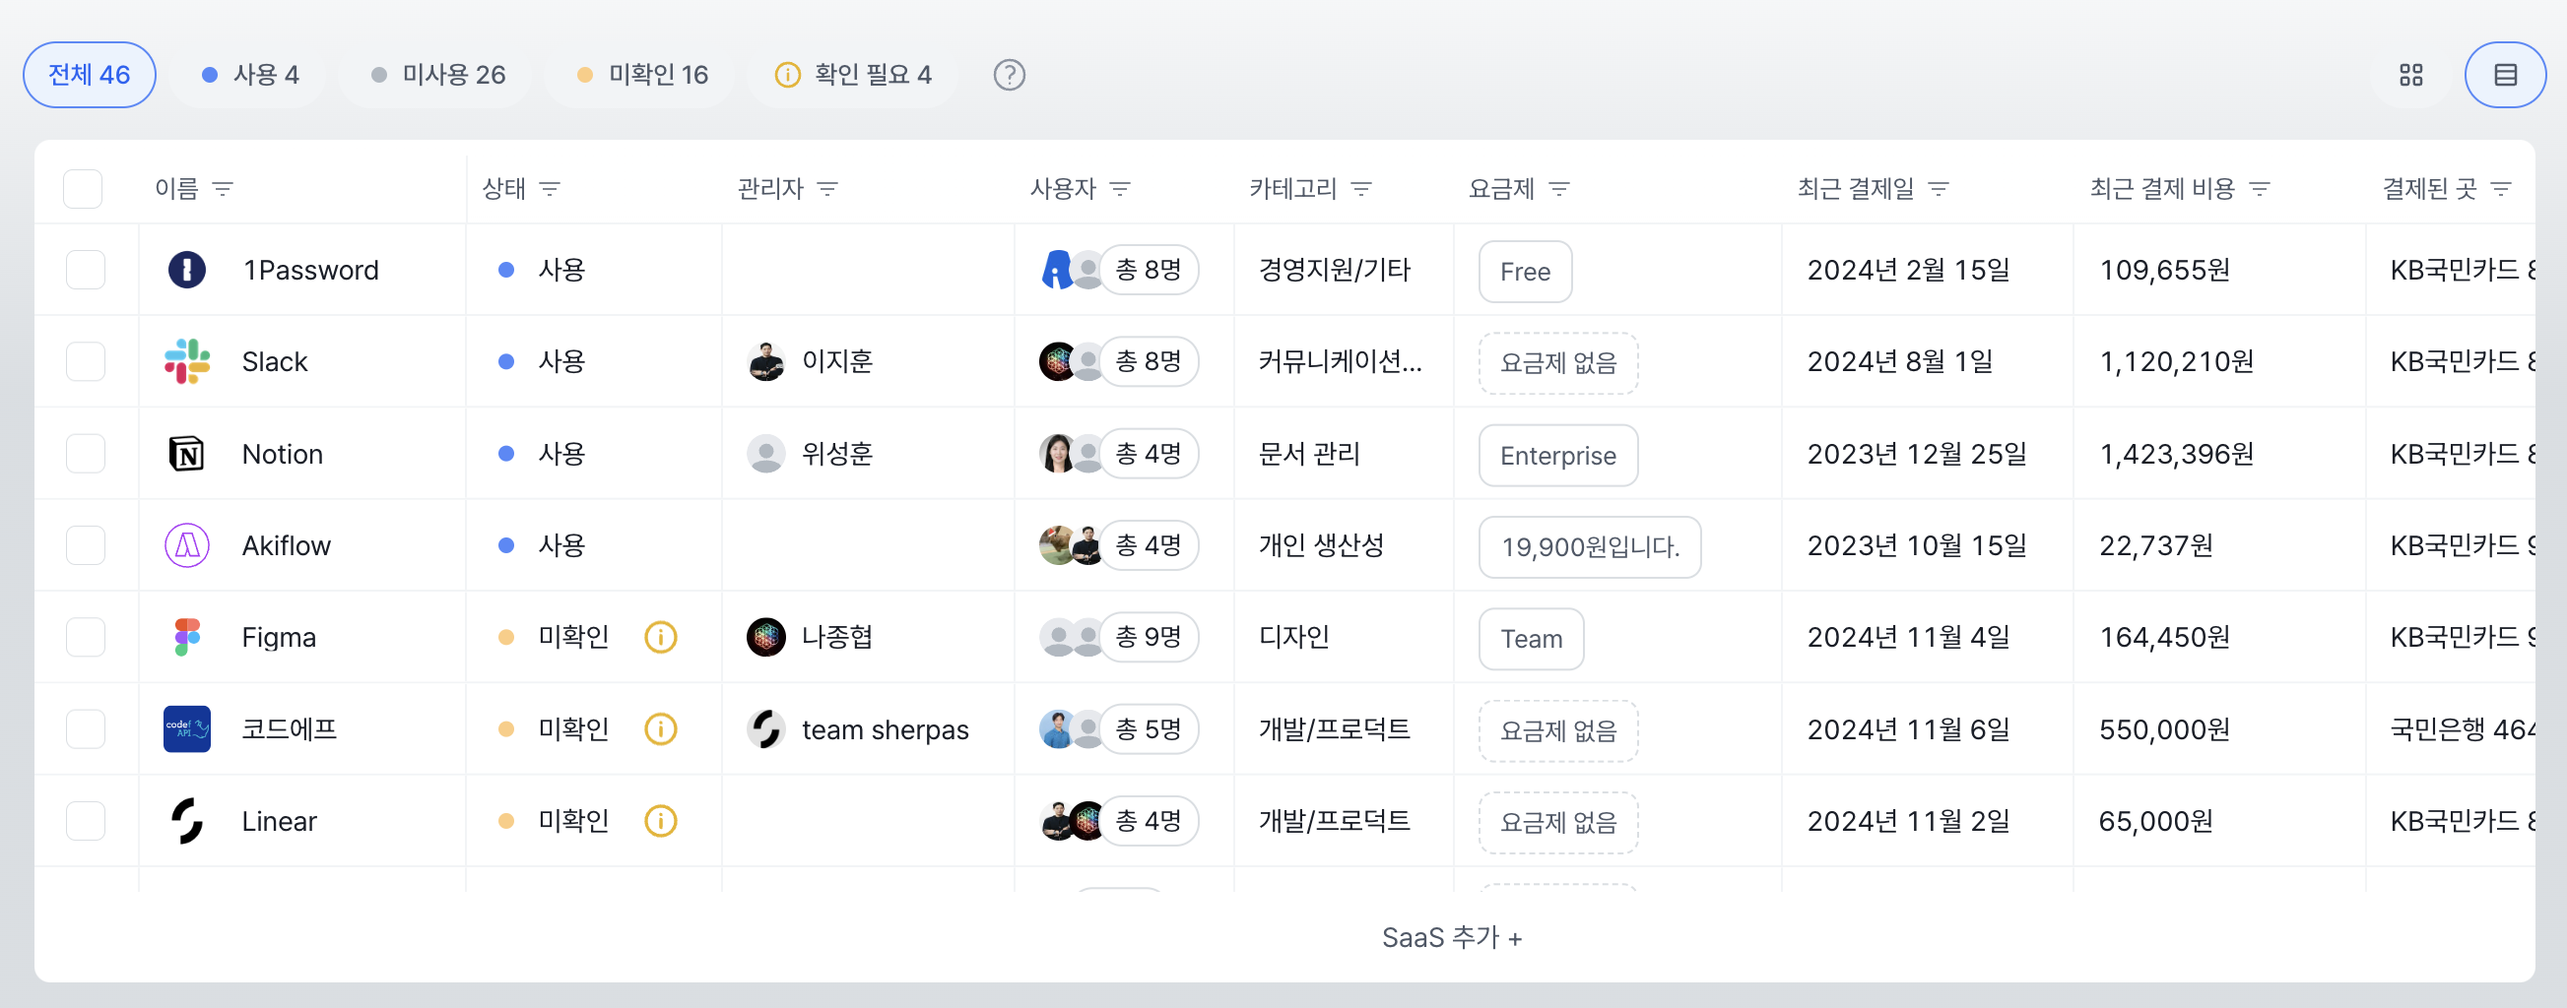Click the Figma app logo
The image size is (2567, 1008).
click(x=187, y=638)
